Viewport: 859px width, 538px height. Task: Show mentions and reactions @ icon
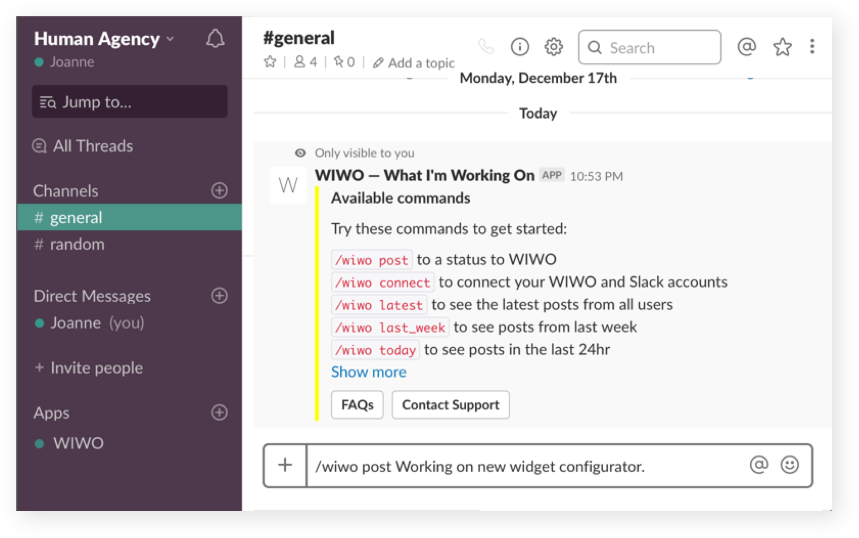[746, 46]
